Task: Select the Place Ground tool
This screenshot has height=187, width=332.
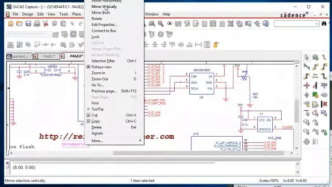Action: [x=307, y=95]
